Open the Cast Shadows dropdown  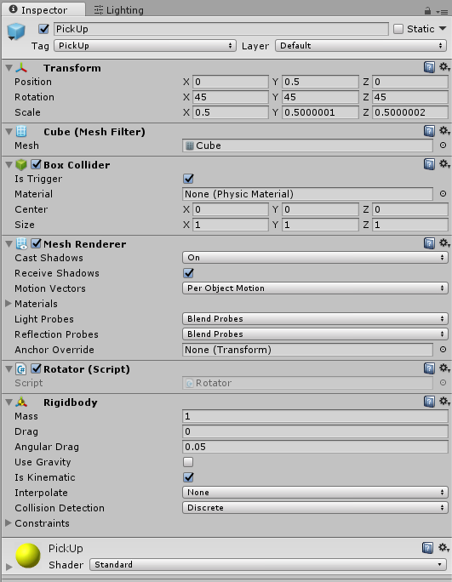pos(315,258)
